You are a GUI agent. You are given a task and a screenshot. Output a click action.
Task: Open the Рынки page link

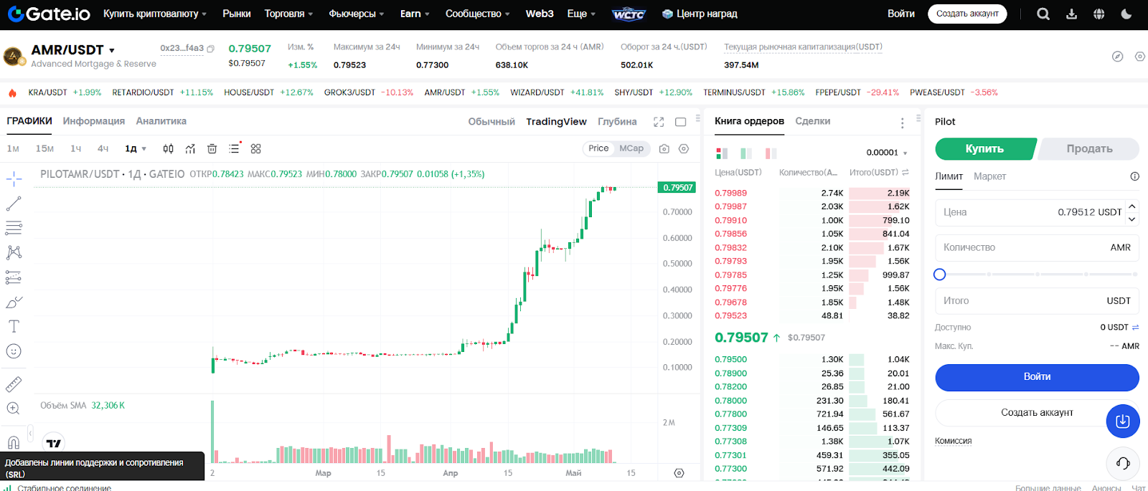click(237, 14)
